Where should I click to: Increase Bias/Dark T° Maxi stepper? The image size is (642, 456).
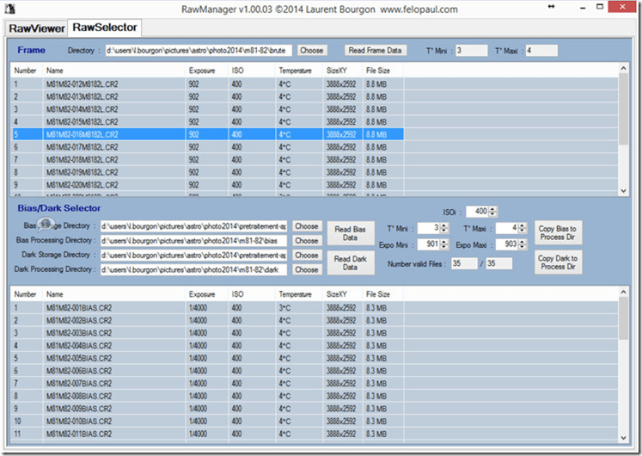click(522, 225)
